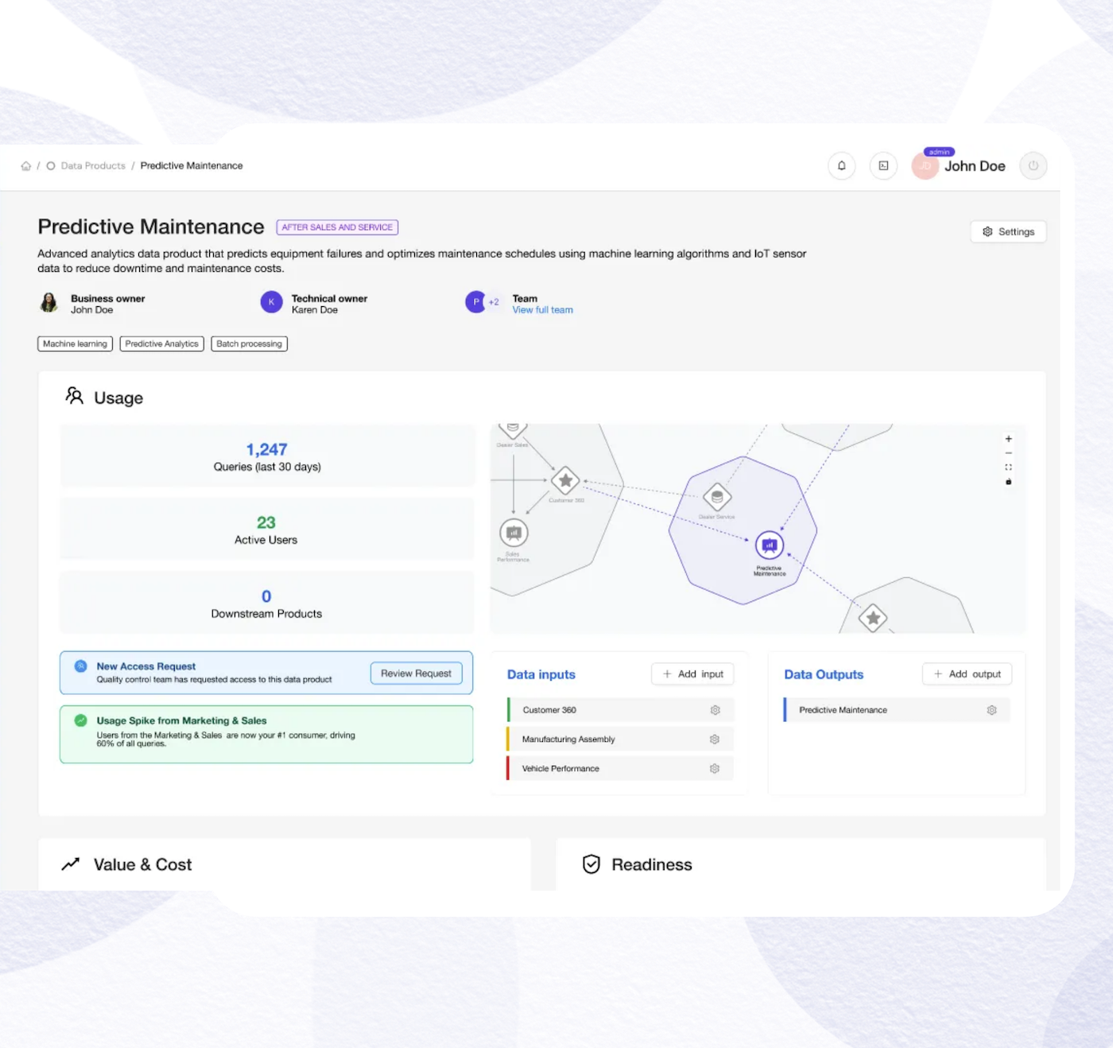Go to home via breadcrumb house icon

26,166
